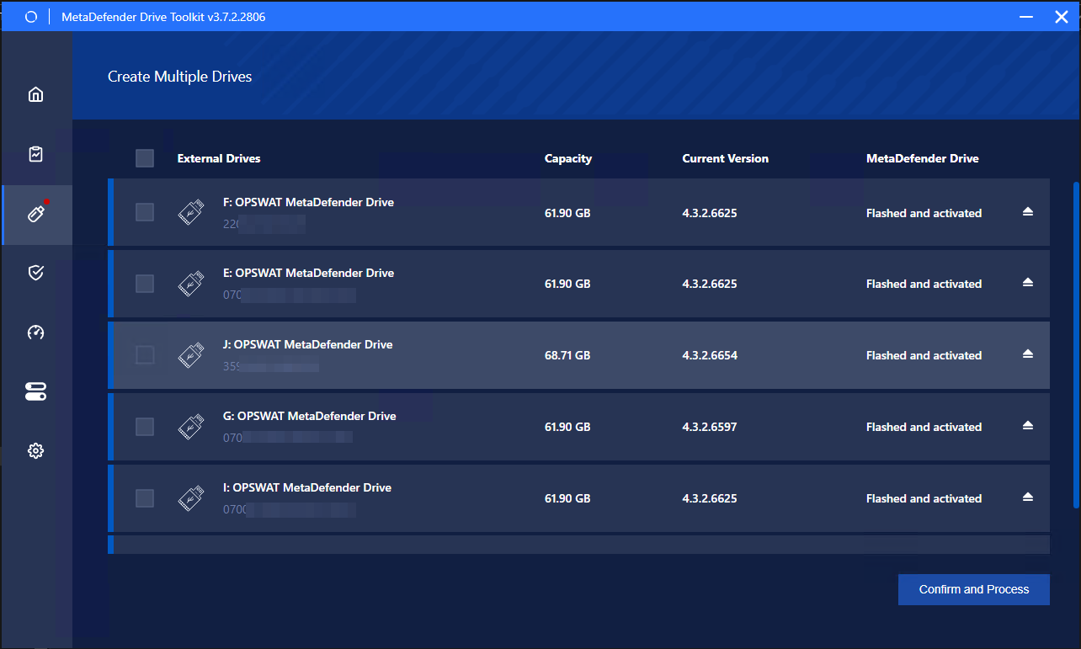
Task: Click version 4.3.2.6597 of G: drive
Action: [710, 427]
